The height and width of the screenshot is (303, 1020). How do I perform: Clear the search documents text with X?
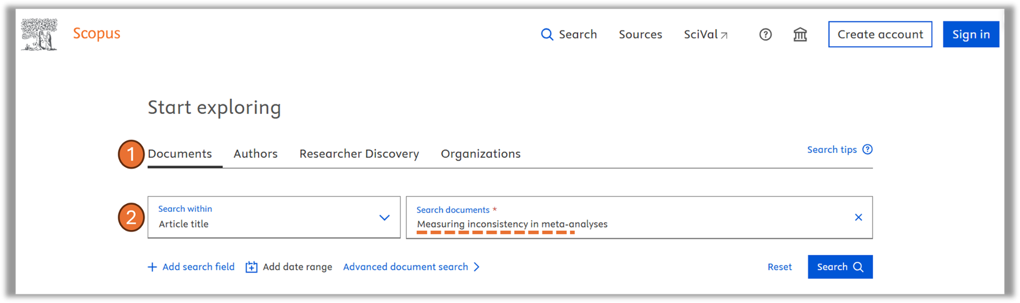tap(858, 217)
